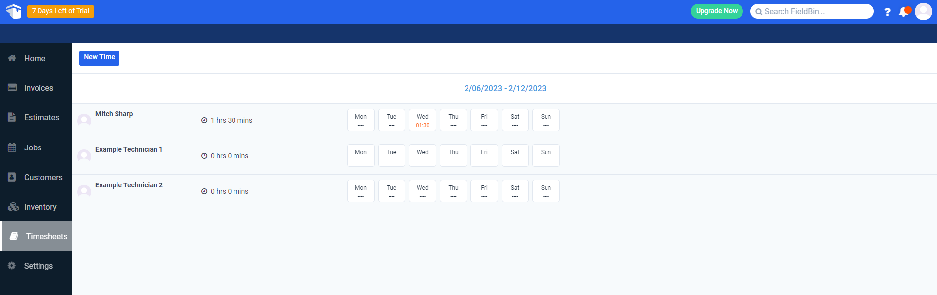This screenshot has width=937, height=295.
Task: Open Example Technician 2's Sun box
Action: [x=546, y=191]
